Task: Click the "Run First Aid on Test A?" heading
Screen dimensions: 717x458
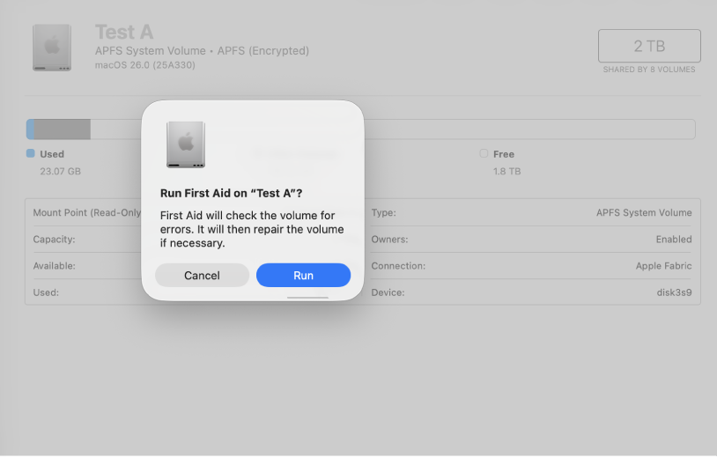Action: (x=233, y=193)
